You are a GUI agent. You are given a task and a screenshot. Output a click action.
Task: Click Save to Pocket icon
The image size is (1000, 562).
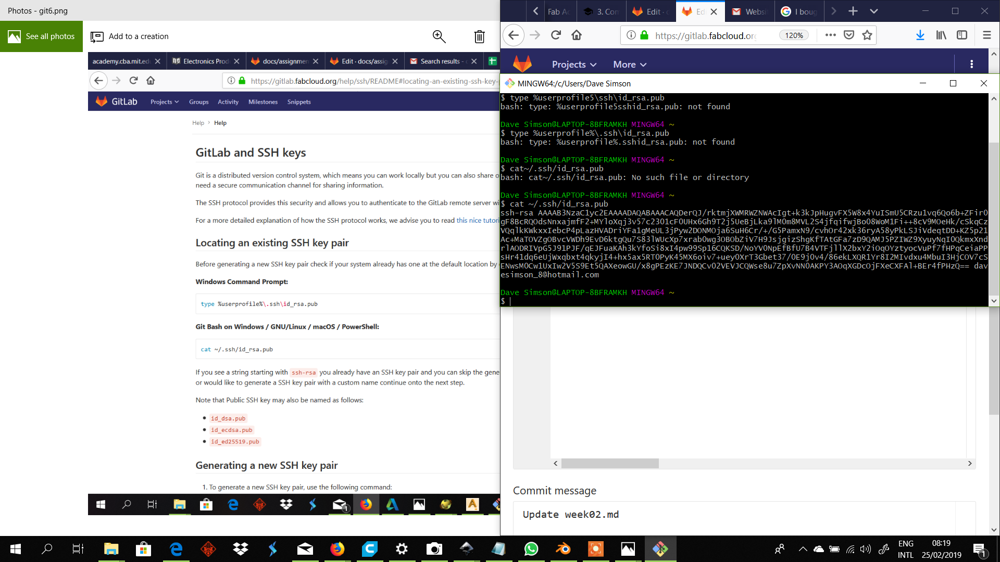[849, 35]
